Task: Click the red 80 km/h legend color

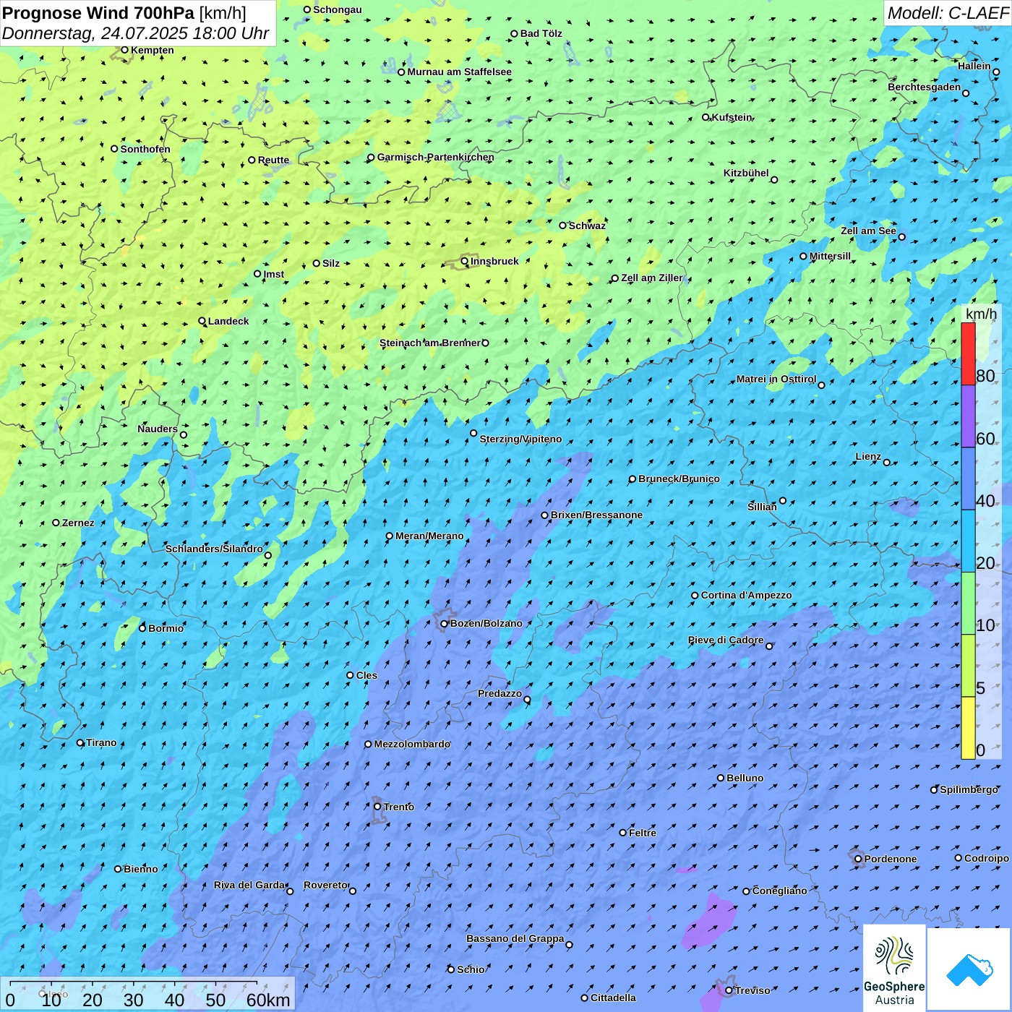Action: [x=968, y=353]
